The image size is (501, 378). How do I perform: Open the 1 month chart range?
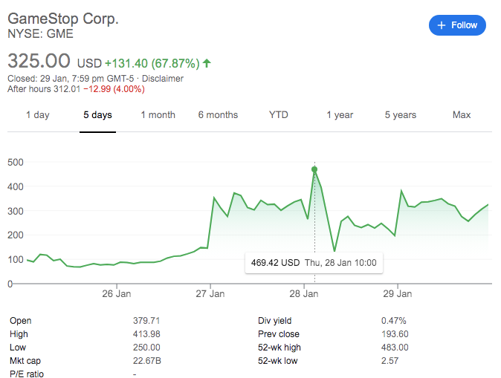coord(158,115)
